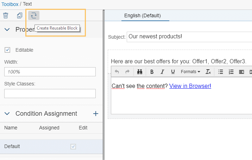Open the Toolbox breadcrumb link

[10, 4]
